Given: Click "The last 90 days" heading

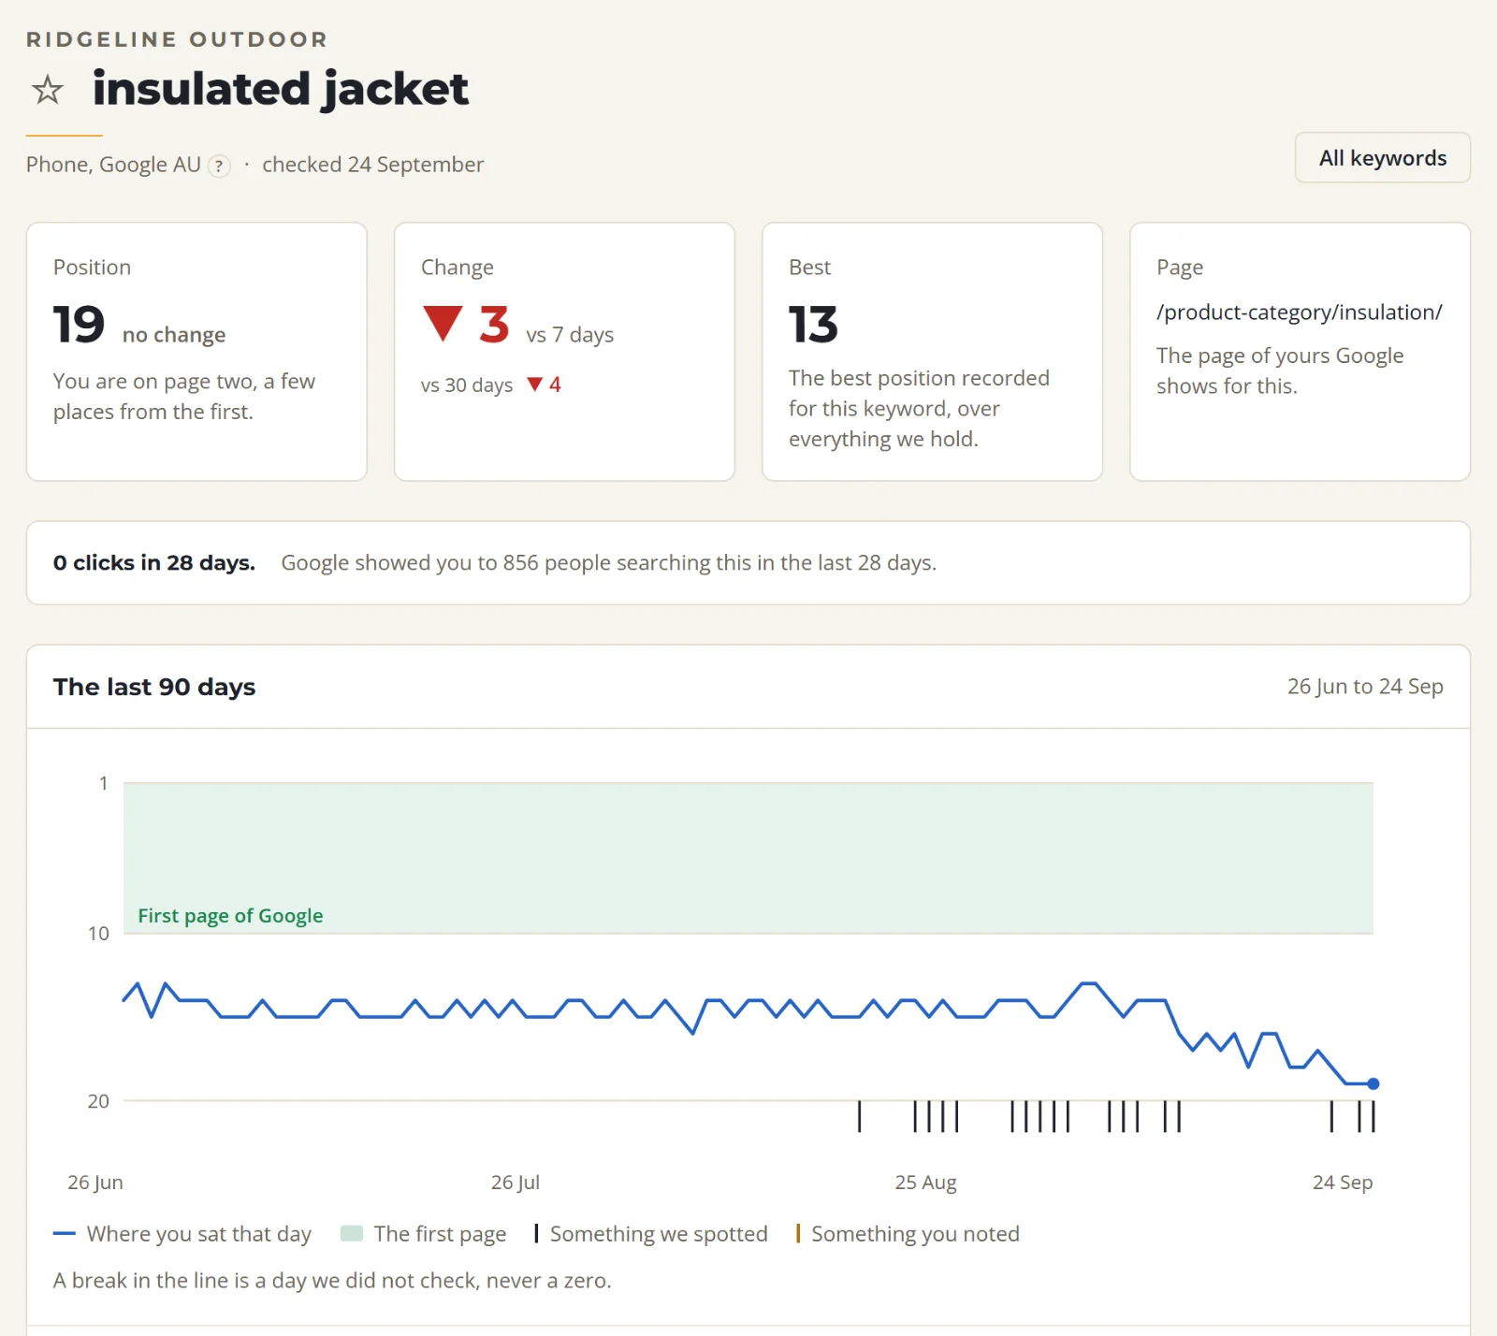Looking at the screenshot, I should coord(154,687).
